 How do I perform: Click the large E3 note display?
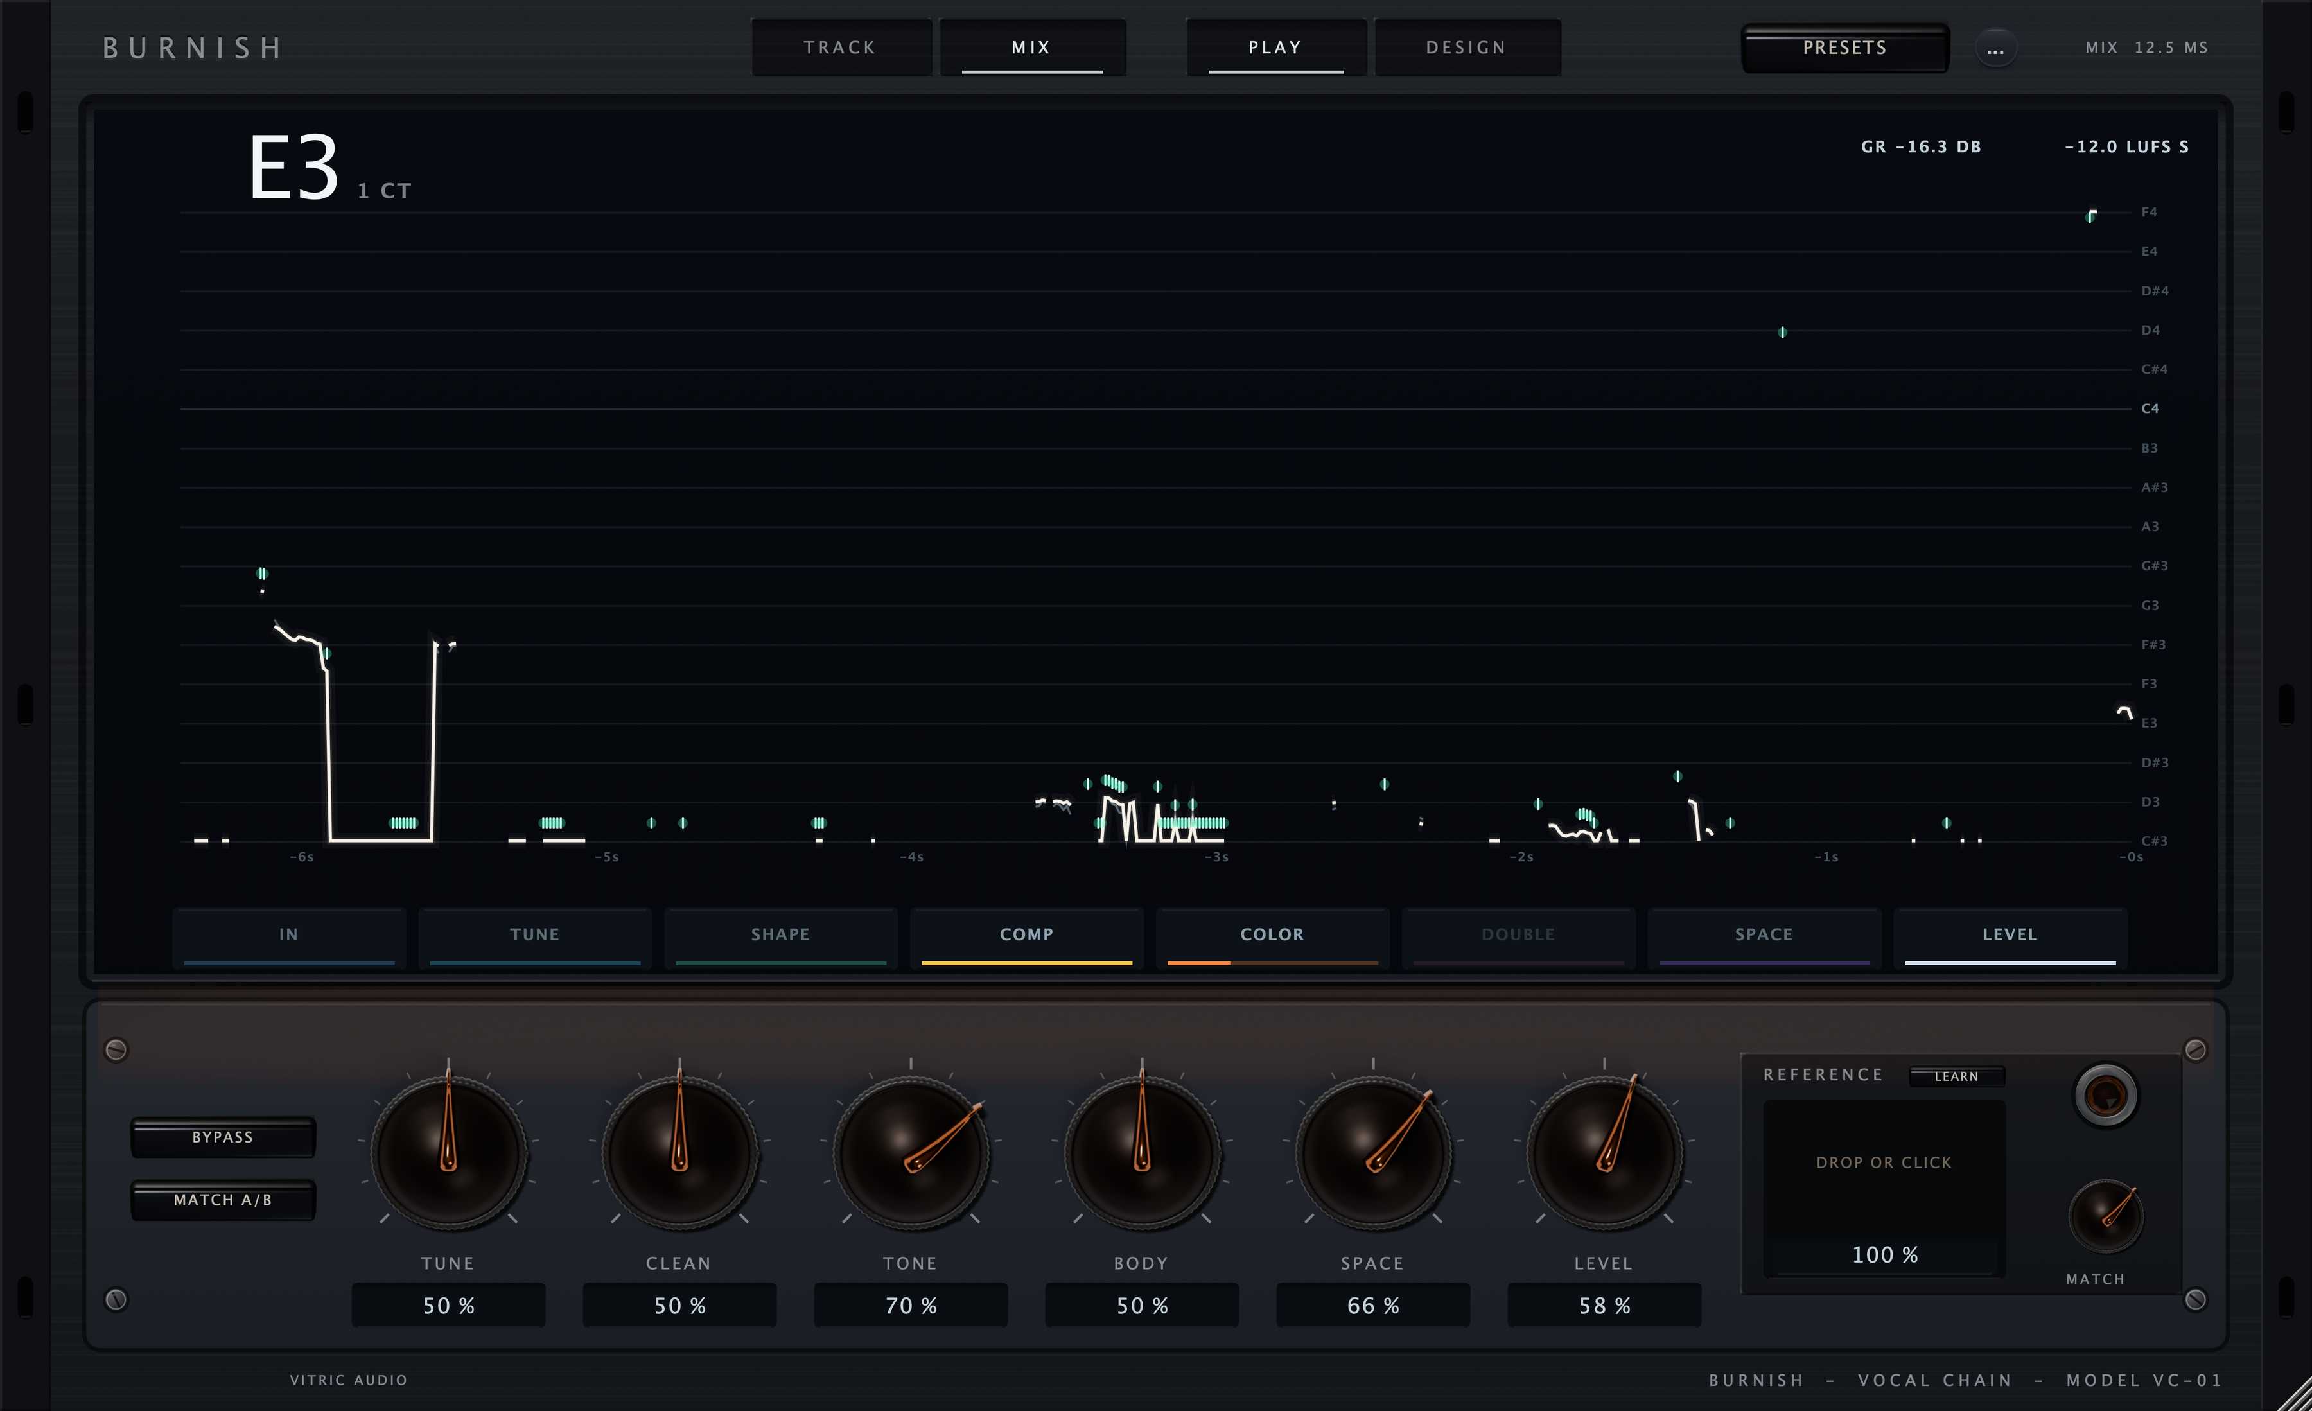click(293, 168)
